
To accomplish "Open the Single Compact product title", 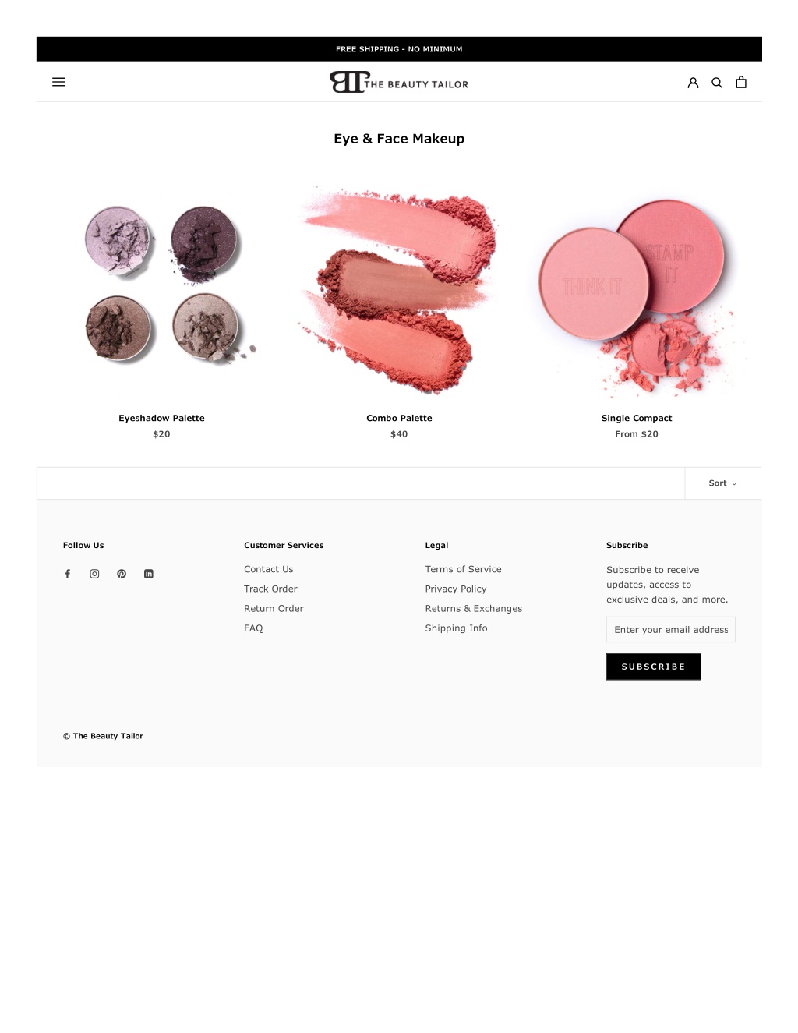I will [x=637, y=418].
